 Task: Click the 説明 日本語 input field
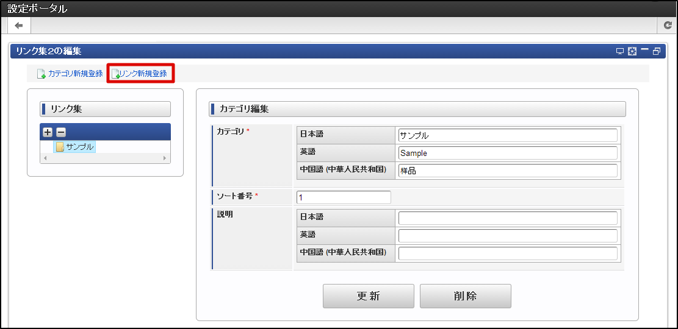(508, 218)
